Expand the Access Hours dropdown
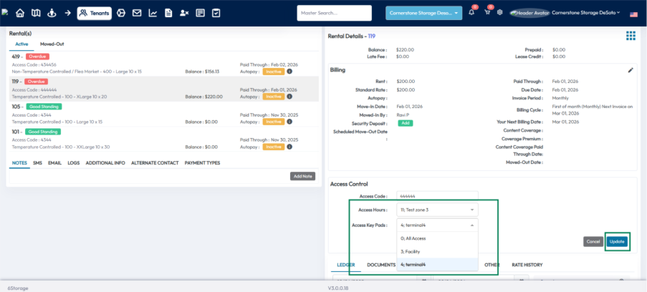The width and height of the screenshot is (647, 292). pyautogui.click(x=437, y=210)
